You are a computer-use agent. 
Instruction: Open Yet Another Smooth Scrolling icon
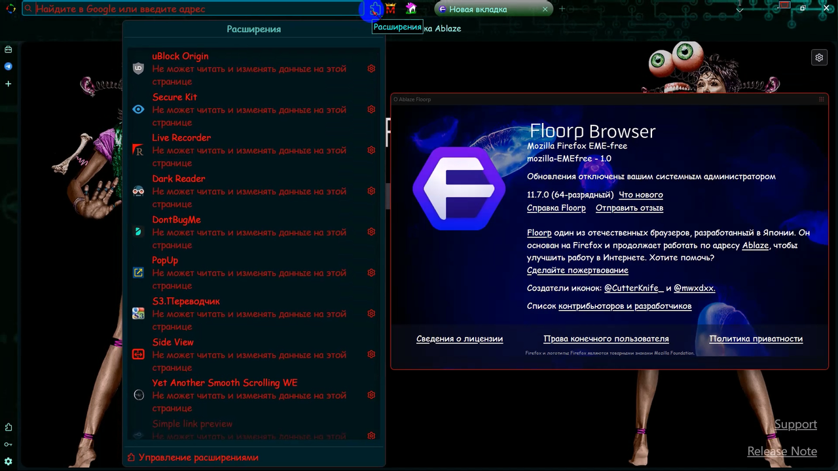coord(138,395)
